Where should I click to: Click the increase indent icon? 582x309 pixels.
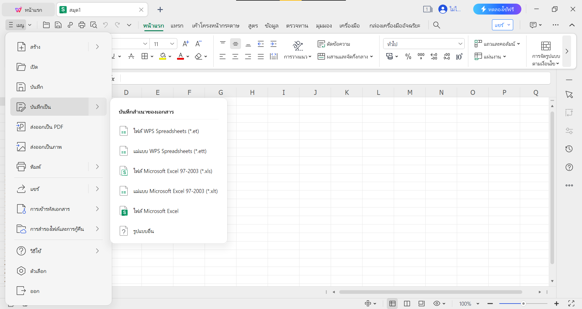pyautogui.click(x=273, y=44)
